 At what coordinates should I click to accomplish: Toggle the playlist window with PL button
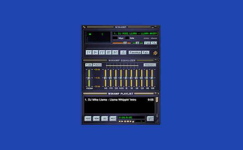click(x=154, y=43)
